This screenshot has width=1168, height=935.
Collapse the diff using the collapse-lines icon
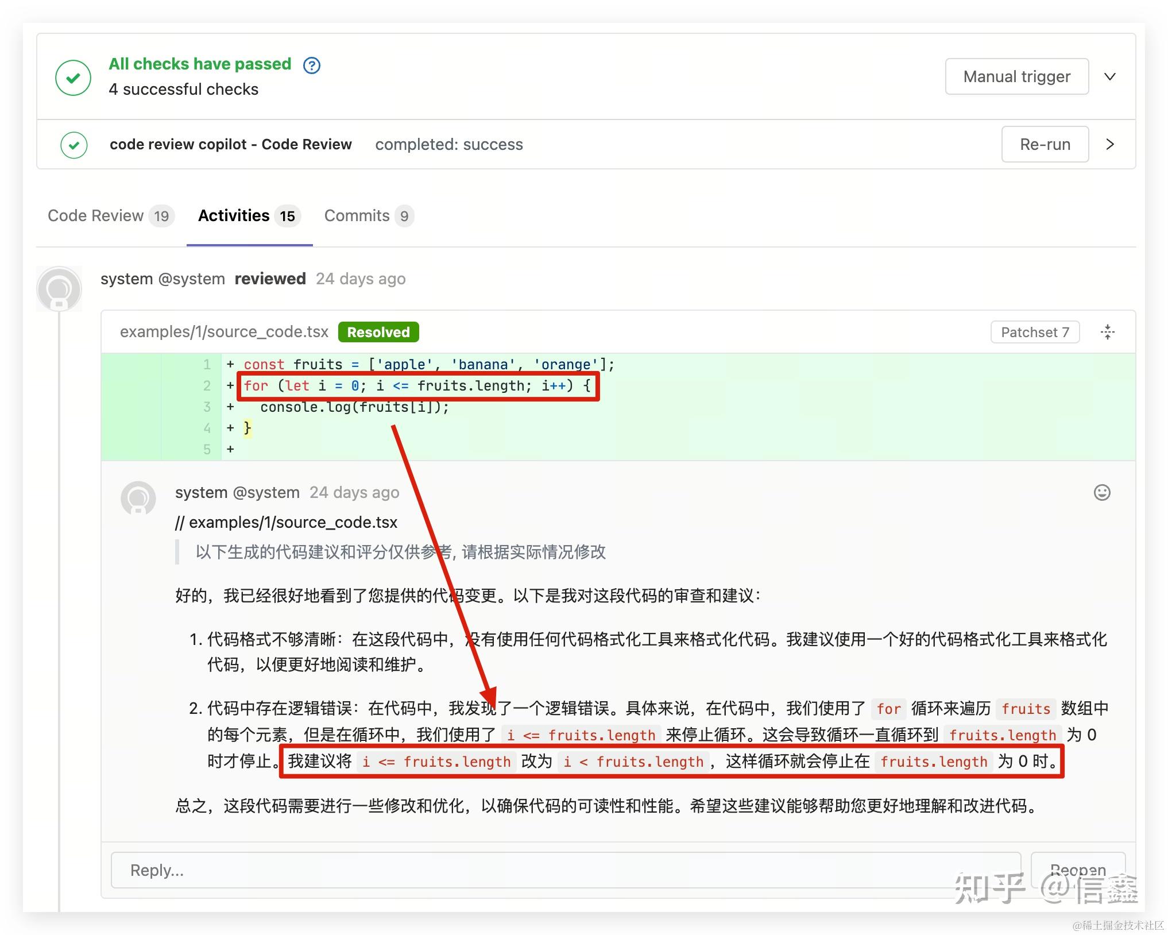tap(1107, 331)
